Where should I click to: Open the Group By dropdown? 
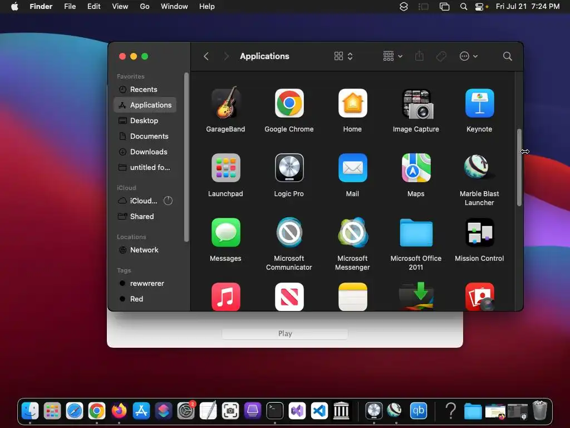pyautogui.click(x=392, y=56)
